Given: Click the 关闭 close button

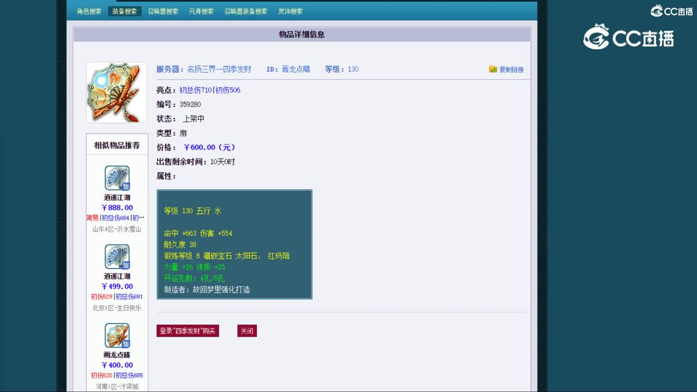Looking at the screenshot, I should [247, 330].
